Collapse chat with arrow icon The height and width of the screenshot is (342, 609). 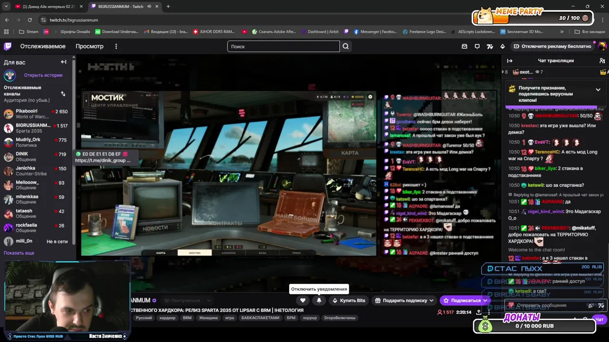(x=510, y=61)
